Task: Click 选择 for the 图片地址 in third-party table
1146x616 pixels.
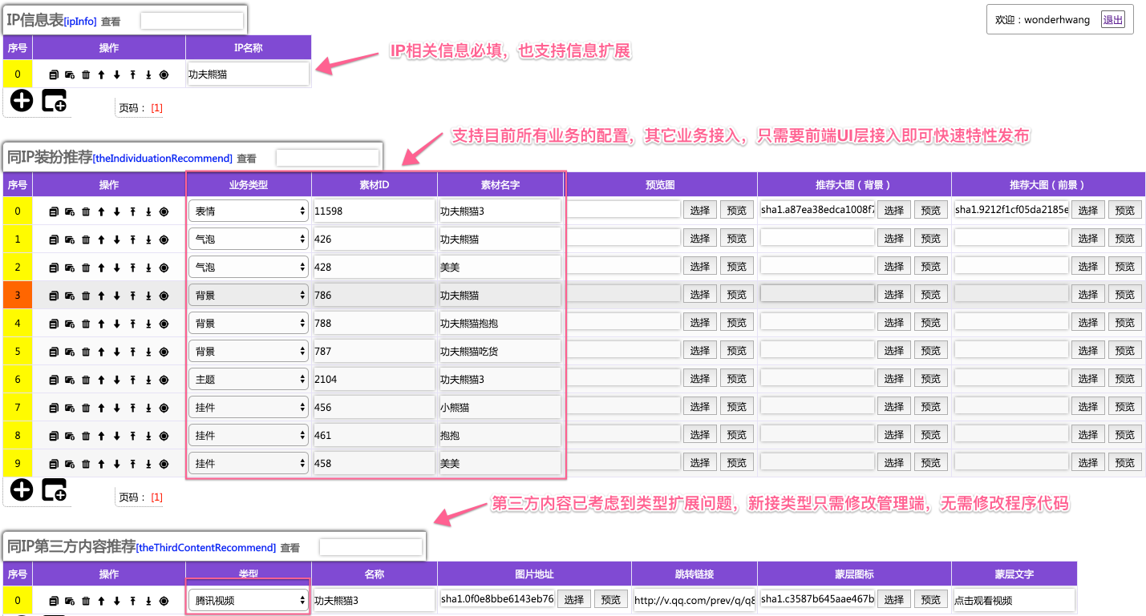Action: pos(574,599)
